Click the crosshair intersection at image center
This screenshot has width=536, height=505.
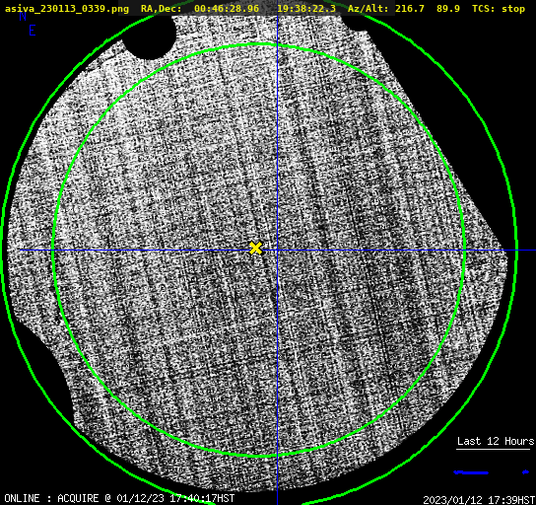tap(277, 251)
